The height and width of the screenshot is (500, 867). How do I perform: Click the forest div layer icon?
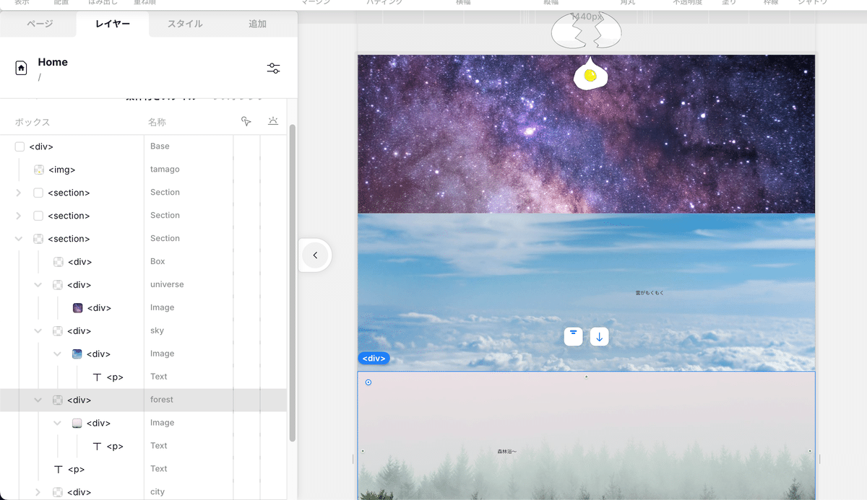tap(58, 400)
